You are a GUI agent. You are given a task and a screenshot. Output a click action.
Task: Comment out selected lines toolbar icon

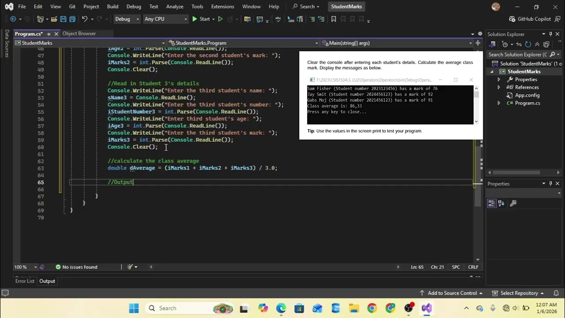click(312, 19)
